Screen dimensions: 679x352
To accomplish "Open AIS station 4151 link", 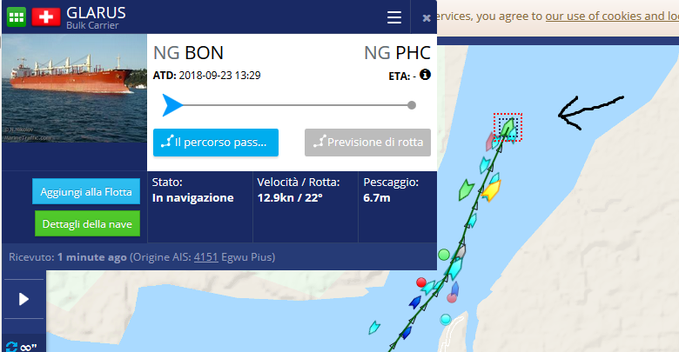I will pyautogui.click(x=205, y=257).
